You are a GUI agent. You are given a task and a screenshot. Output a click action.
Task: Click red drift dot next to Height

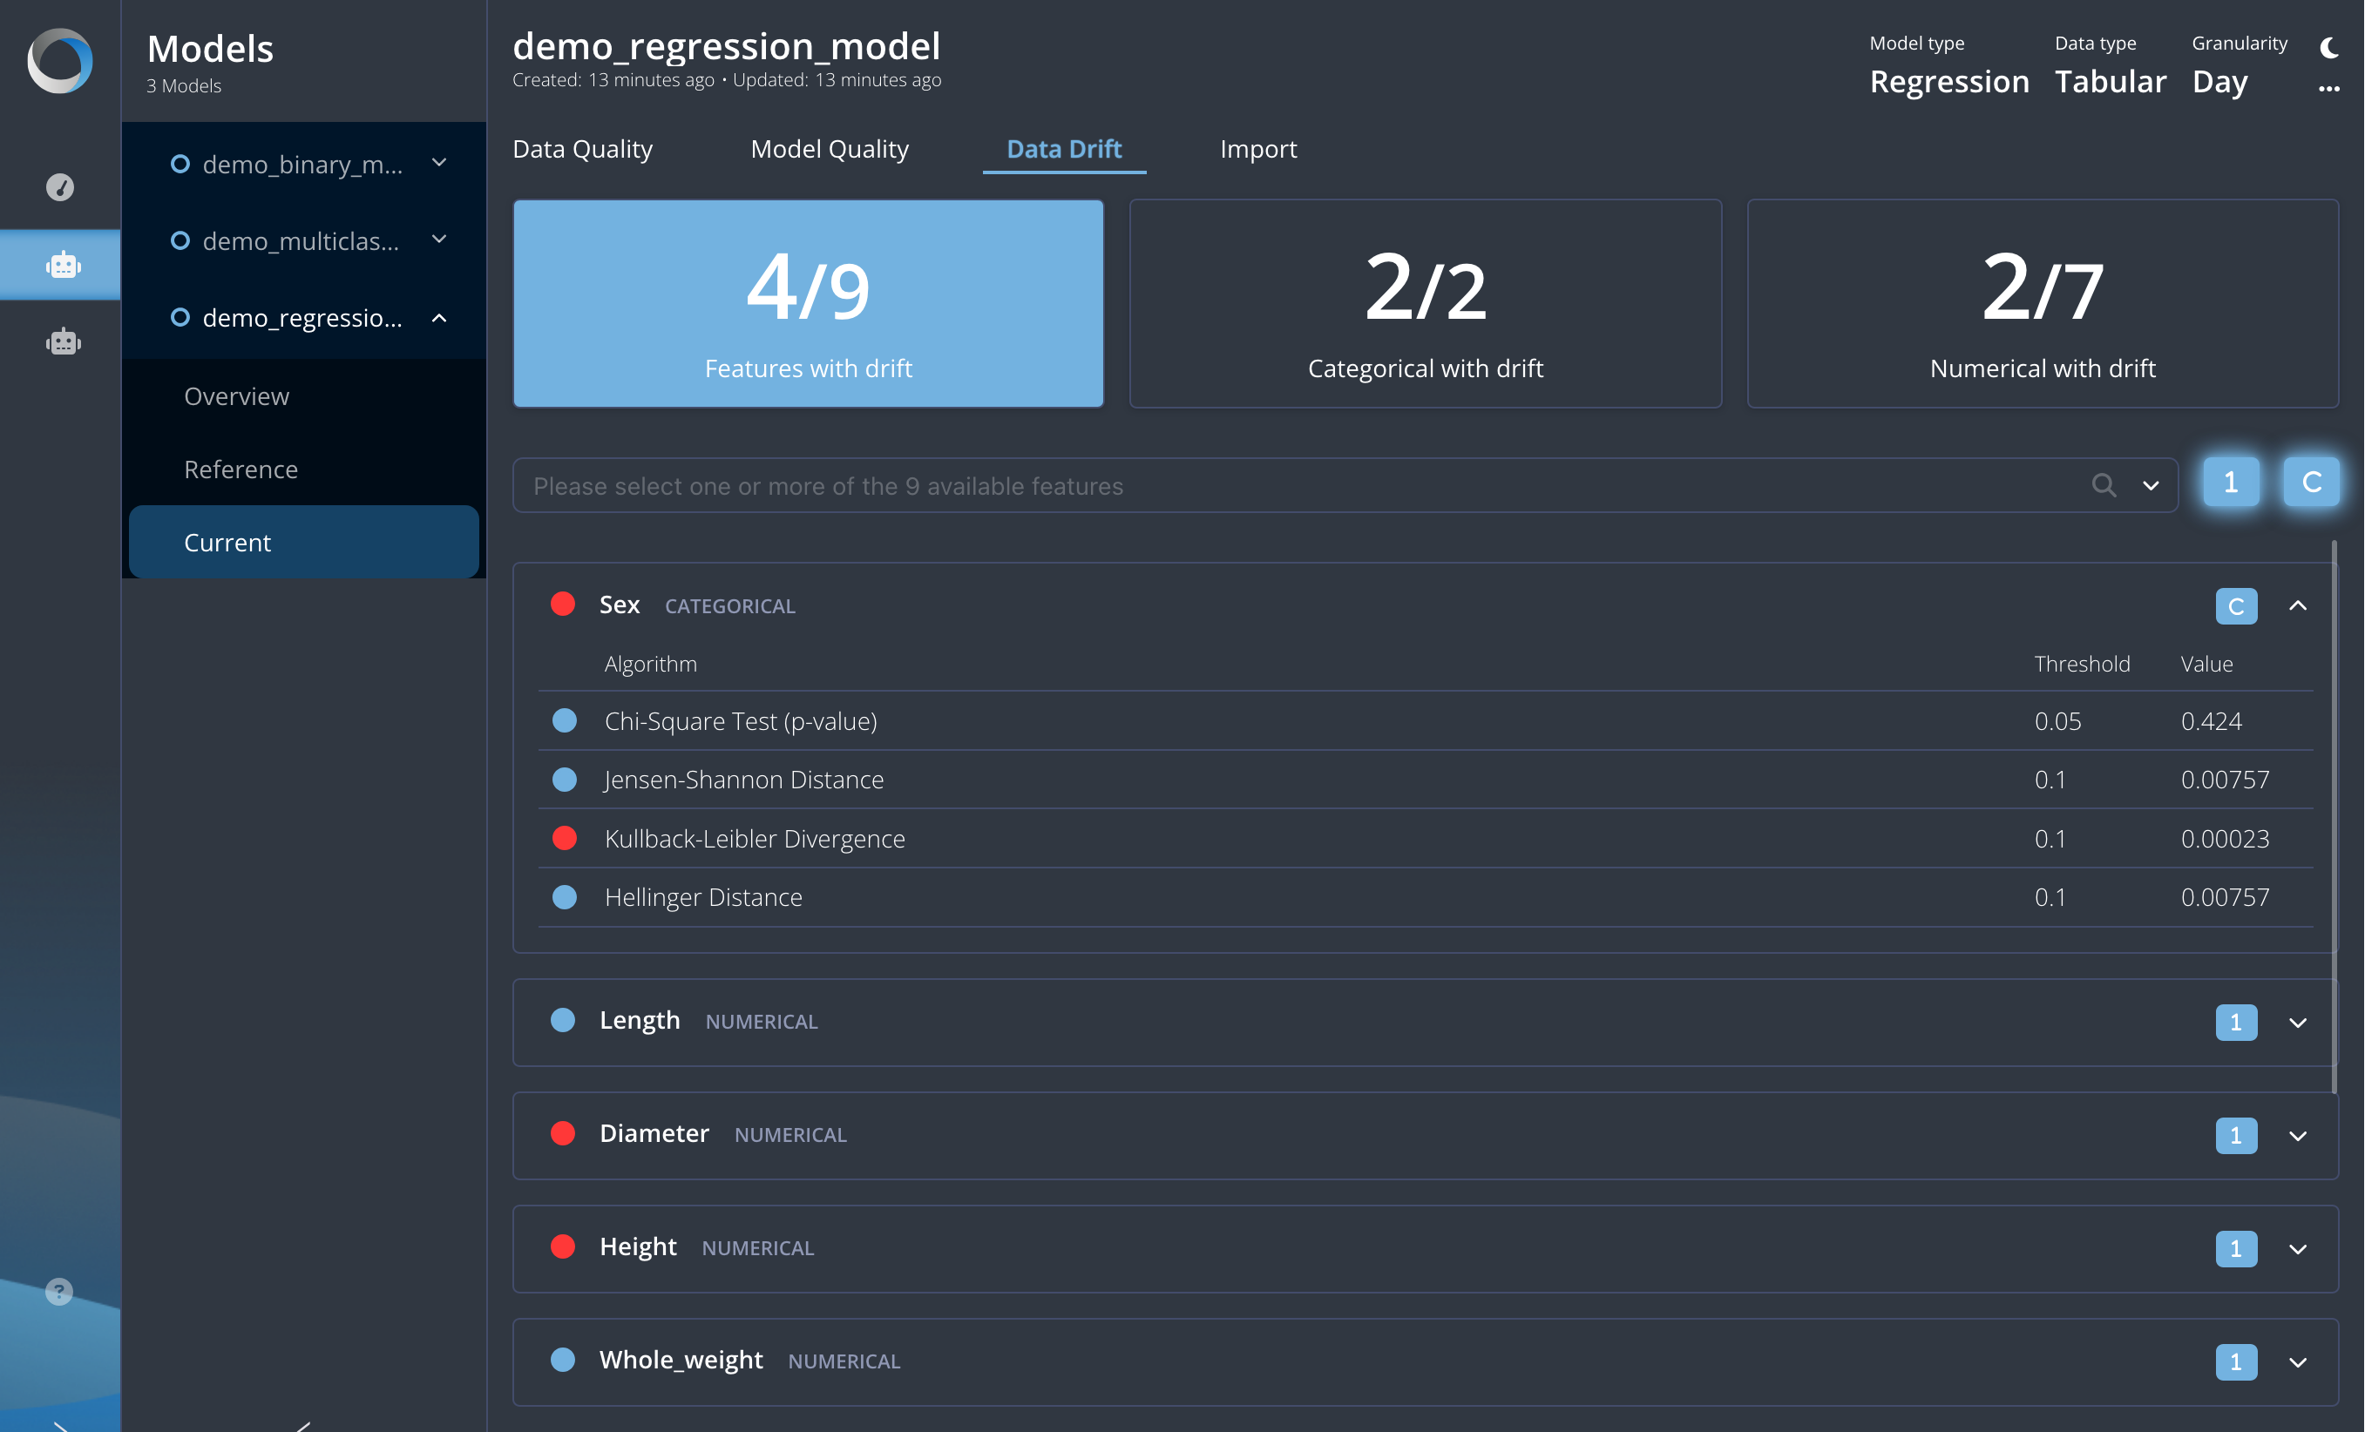564,1246
